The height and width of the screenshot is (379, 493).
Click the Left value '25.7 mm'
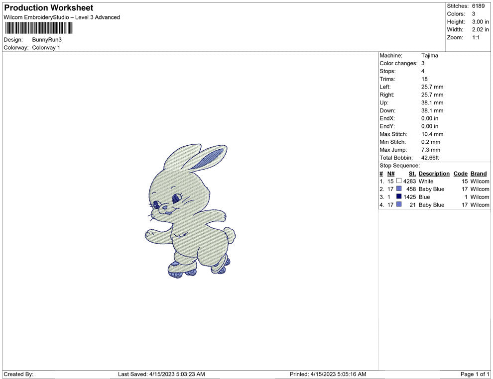[432, 87]
